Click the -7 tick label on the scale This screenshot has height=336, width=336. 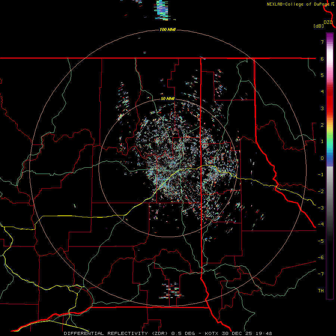coord(321,274)
